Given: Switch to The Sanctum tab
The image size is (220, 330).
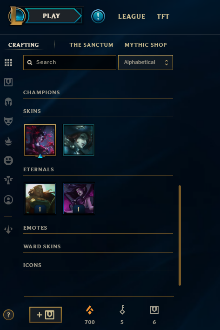Looking at the screenshot, I should 92,45.
